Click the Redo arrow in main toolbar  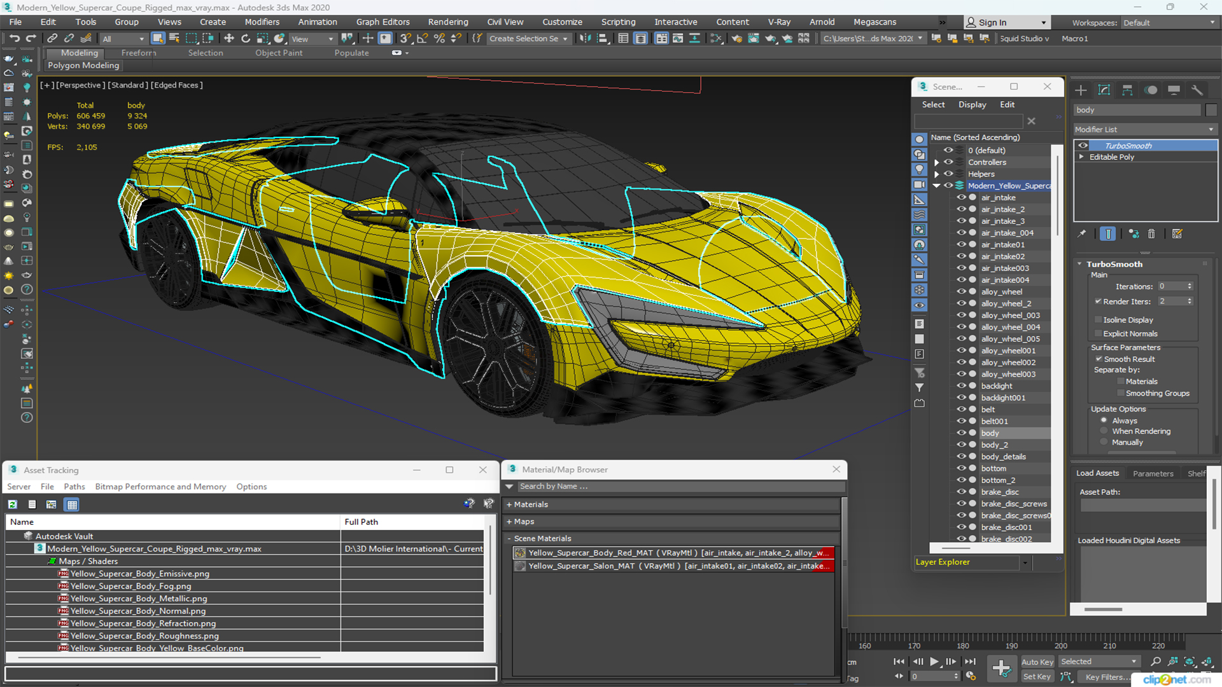click(x=31, y=39)
